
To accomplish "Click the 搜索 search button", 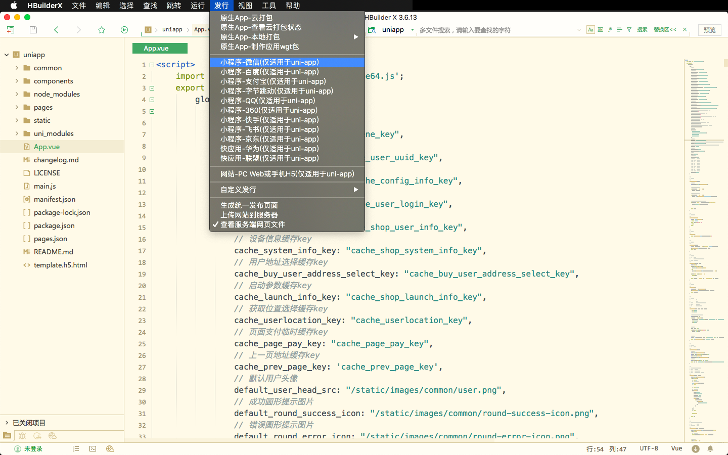I will 642,30.
